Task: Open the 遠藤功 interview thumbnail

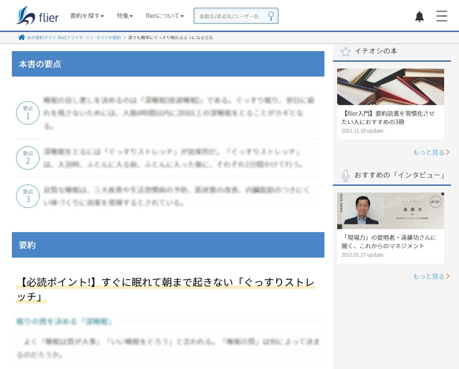Action: pos(391,211)
